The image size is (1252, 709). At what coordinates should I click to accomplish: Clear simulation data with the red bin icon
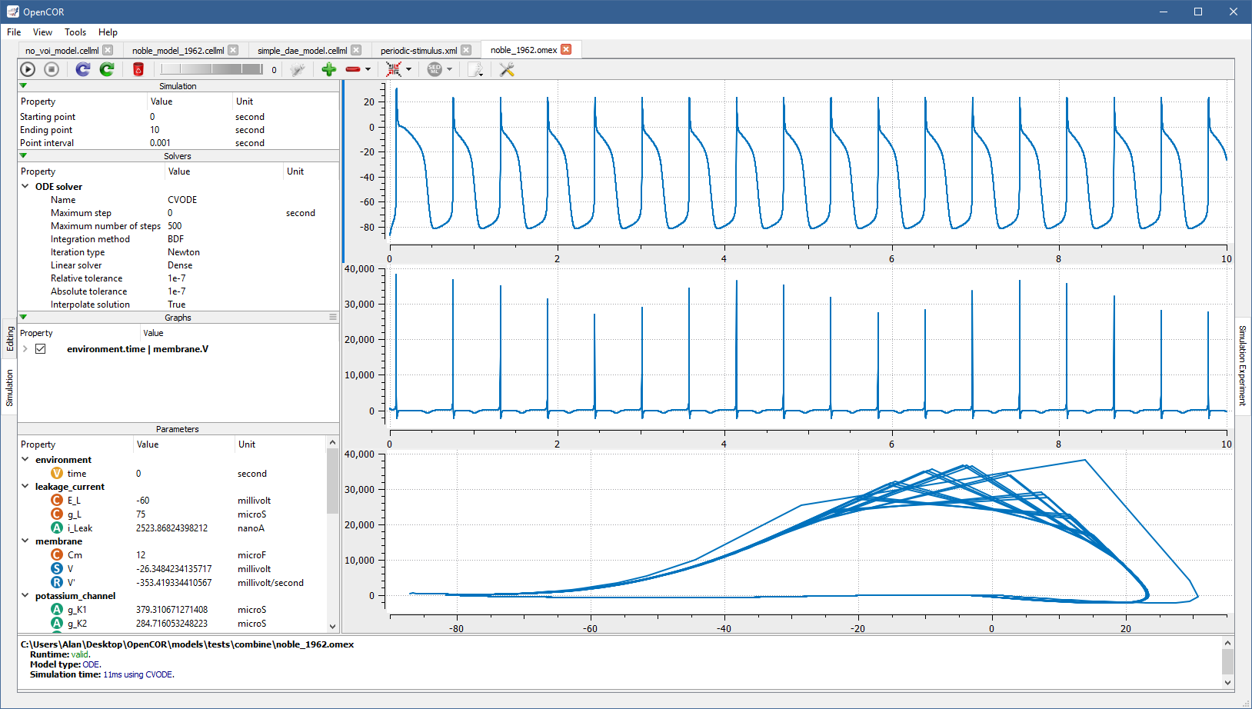[138, 69]
